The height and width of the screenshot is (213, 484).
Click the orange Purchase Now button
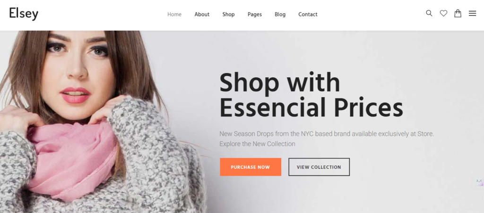click(251, 167)
